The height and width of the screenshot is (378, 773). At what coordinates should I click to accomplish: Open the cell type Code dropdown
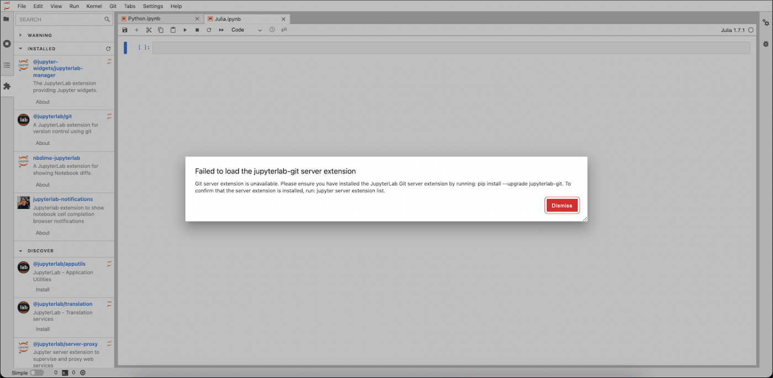click(x=246, y=30)
